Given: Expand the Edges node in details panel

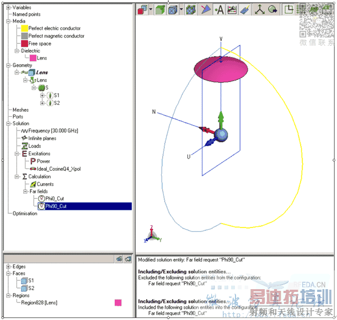Looking at the screenshot, I should tap(8, 267).
